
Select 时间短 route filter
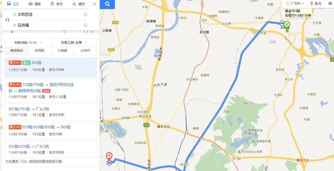(x=39, y=51)
